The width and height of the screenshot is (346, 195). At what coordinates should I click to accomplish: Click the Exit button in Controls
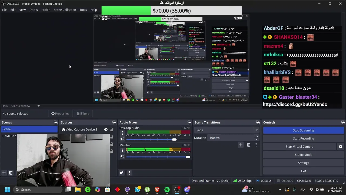tap(303, 171)
